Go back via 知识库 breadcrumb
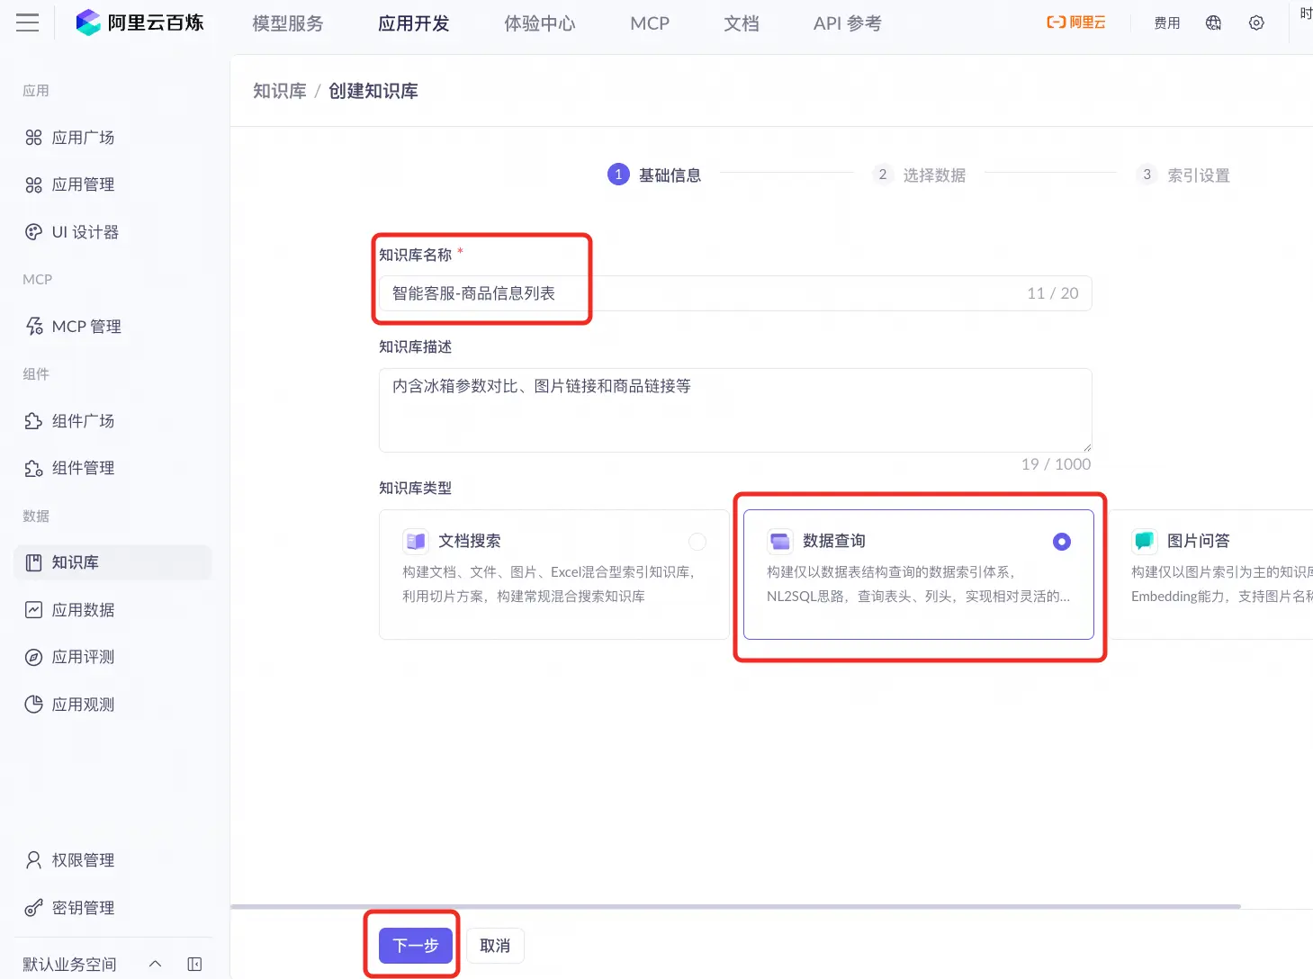The width and height of the screenshot is (1313, 979). coord(280,91)
